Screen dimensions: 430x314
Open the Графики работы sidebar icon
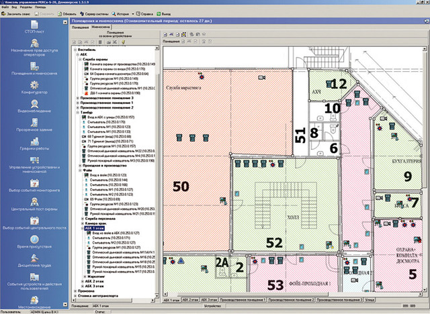pyautogui.click(x=34, y=142)
